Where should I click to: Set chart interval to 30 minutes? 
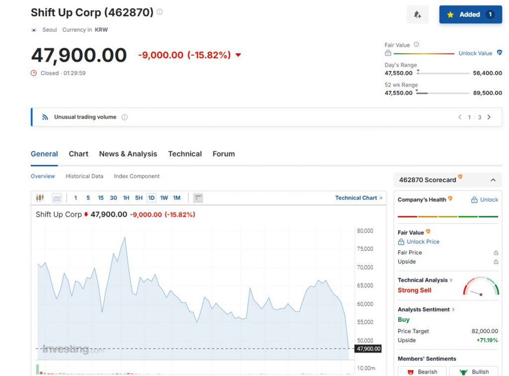pyautogui.click(x=113, y=198)
